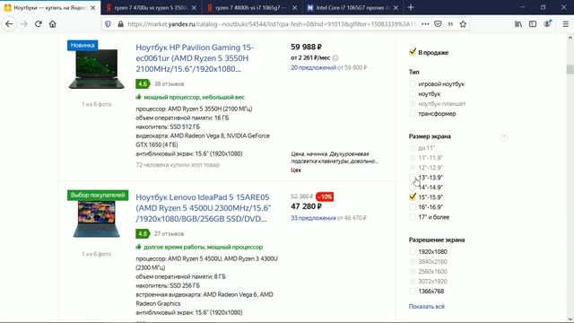Click the 'Выбор покупателей' badge
The width and height of the screenshot is (574, 323).
tap(98, 196)
